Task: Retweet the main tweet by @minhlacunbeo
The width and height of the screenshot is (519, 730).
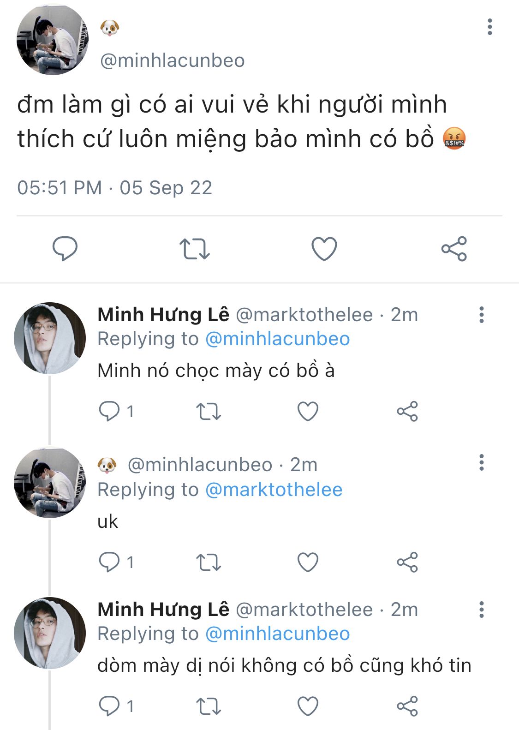Action: coord(194,249)
